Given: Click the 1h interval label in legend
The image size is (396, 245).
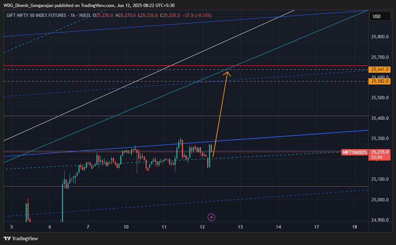Looking at the screenshot, I should pos(73,15).
